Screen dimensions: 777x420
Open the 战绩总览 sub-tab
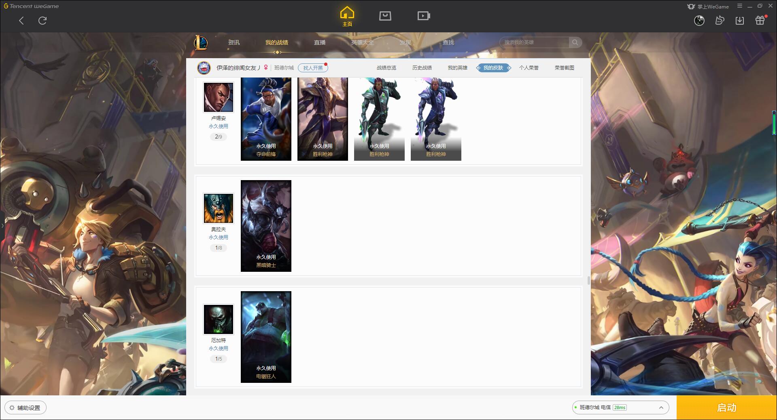[386, 68]
